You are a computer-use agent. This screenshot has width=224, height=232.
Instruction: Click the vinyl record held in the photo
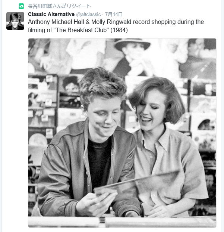coord(137,183)
